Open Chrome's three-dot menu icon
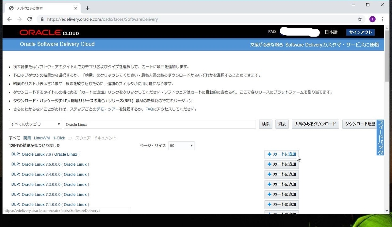Viewport: 392px width, 227px height. coord(383,19)
